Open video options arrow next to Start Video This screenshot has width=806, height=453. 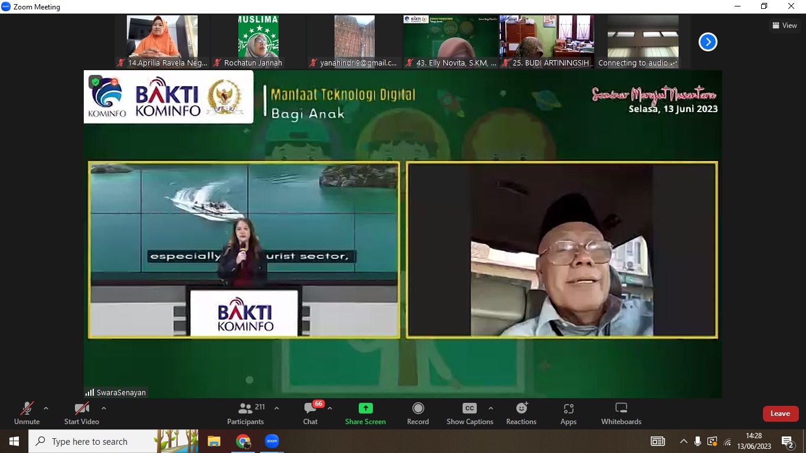(x=104, y=408)
